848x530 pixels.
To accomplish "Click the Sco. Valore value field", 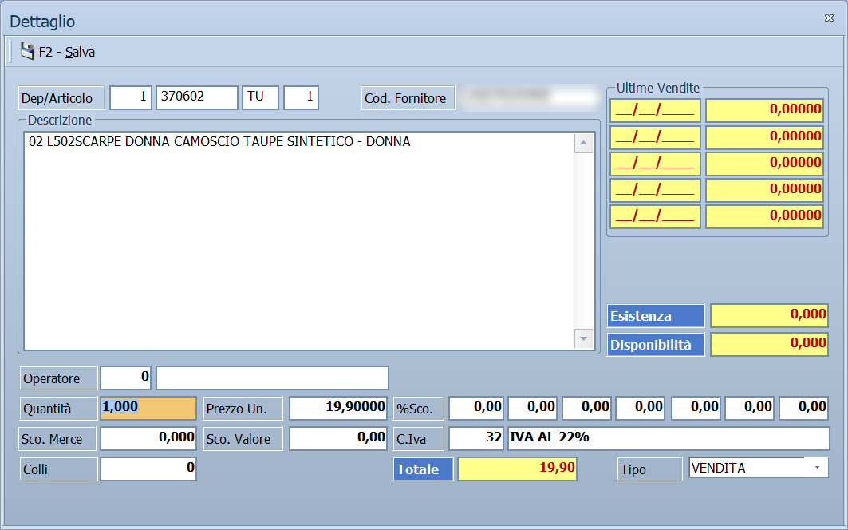I will click(338, 438).
